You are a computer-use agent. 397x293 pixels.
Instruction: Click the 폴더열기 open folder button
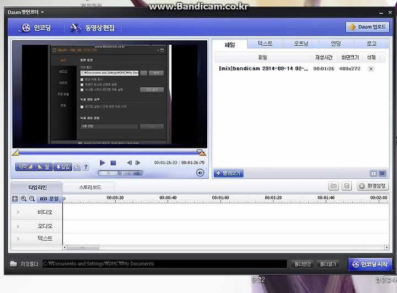pos(328,264)
